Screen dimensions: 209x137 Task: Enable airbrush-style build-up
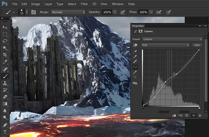(x=159, y=12)
